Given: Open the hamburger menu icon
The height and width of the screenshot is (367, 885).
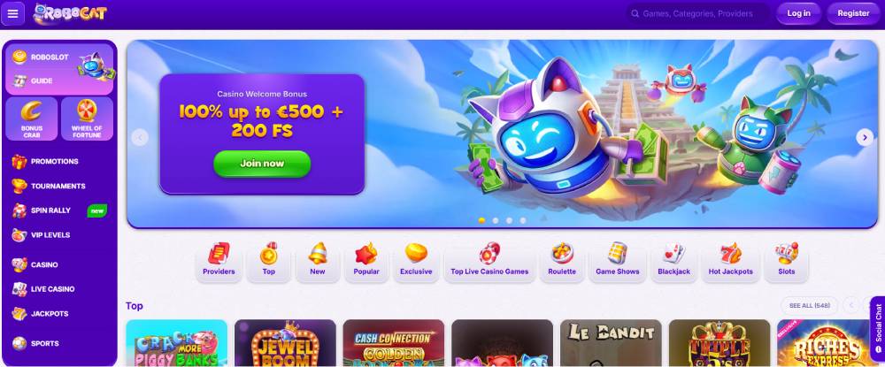Looking at the screenshot, I should pos(13,13).
